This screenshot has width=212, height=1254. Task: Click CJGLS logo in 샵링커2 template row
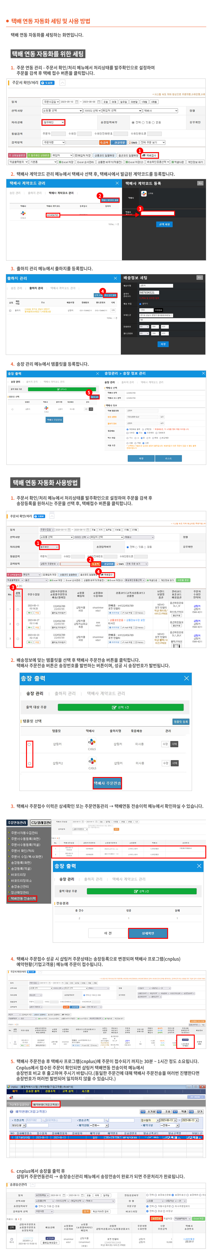coord(91,761)
